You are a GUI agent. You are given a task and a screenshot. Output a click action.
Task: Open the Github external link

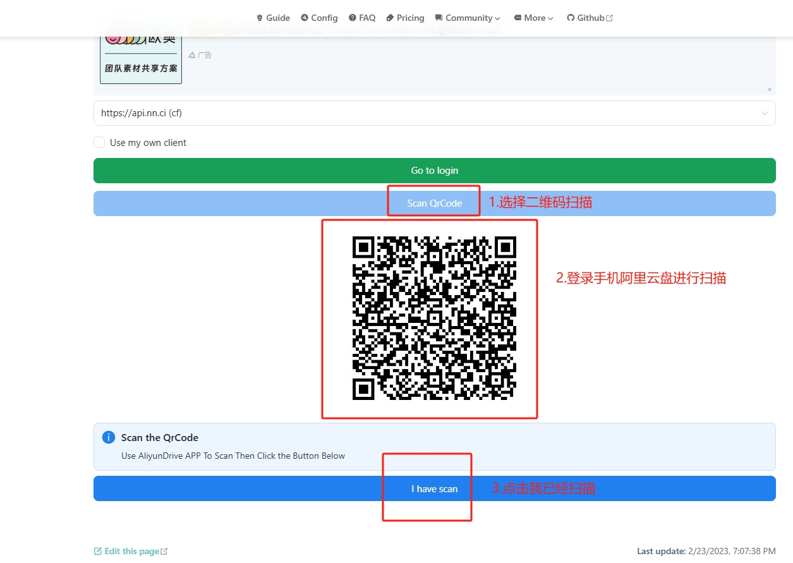pos(590,18)
